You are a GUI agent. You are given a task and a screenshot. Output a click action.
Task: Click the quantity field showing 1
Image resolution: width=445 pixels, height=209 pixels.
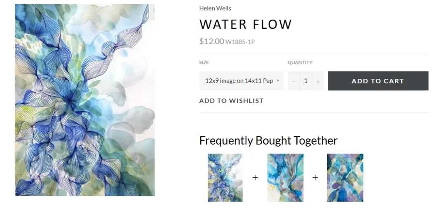click(306, 81)
